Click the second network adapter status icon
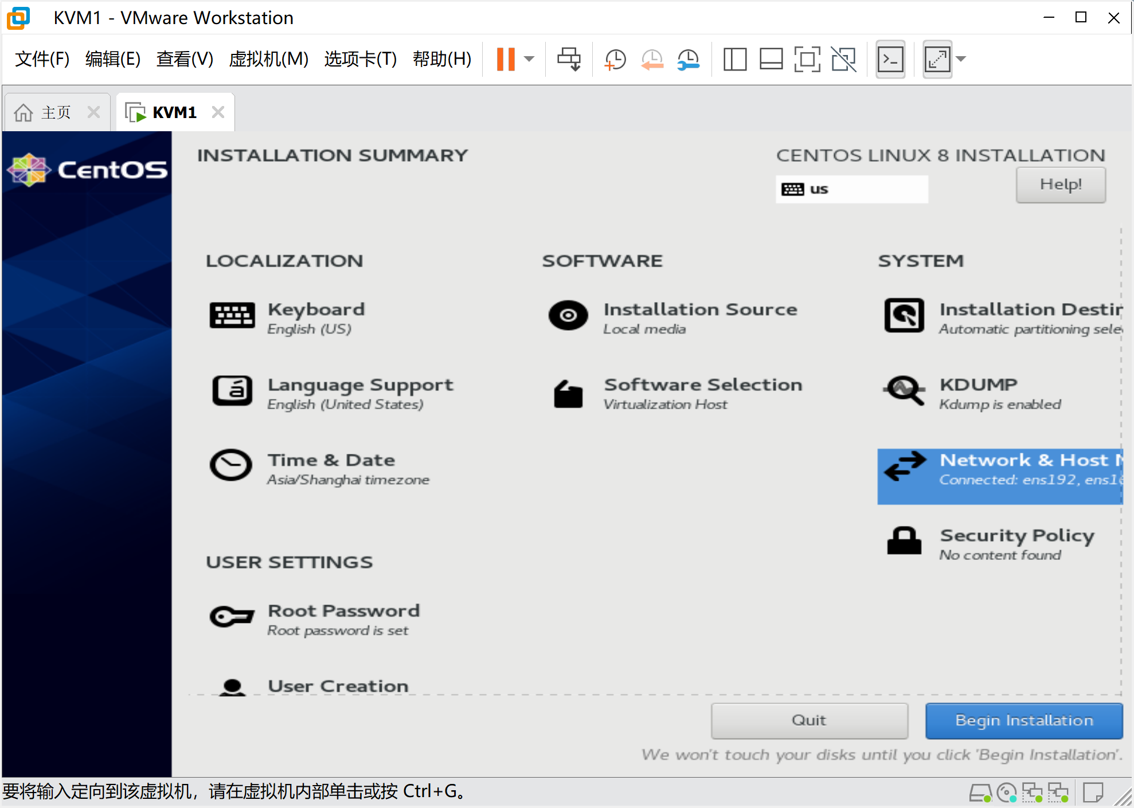 click(1058, 793)
